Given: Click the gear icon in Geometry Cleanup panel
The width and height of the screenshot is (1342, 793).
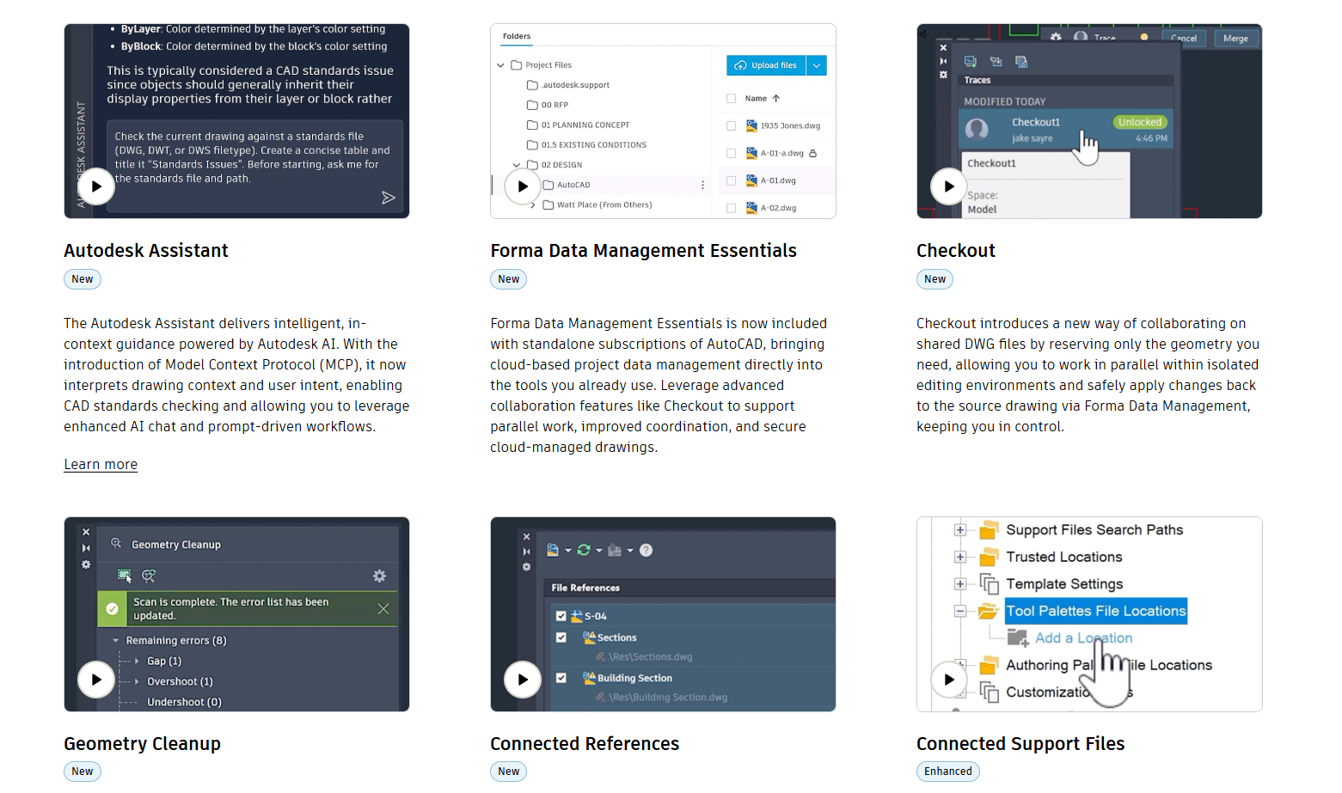Looking at the screenshot, I should [379, 576].
